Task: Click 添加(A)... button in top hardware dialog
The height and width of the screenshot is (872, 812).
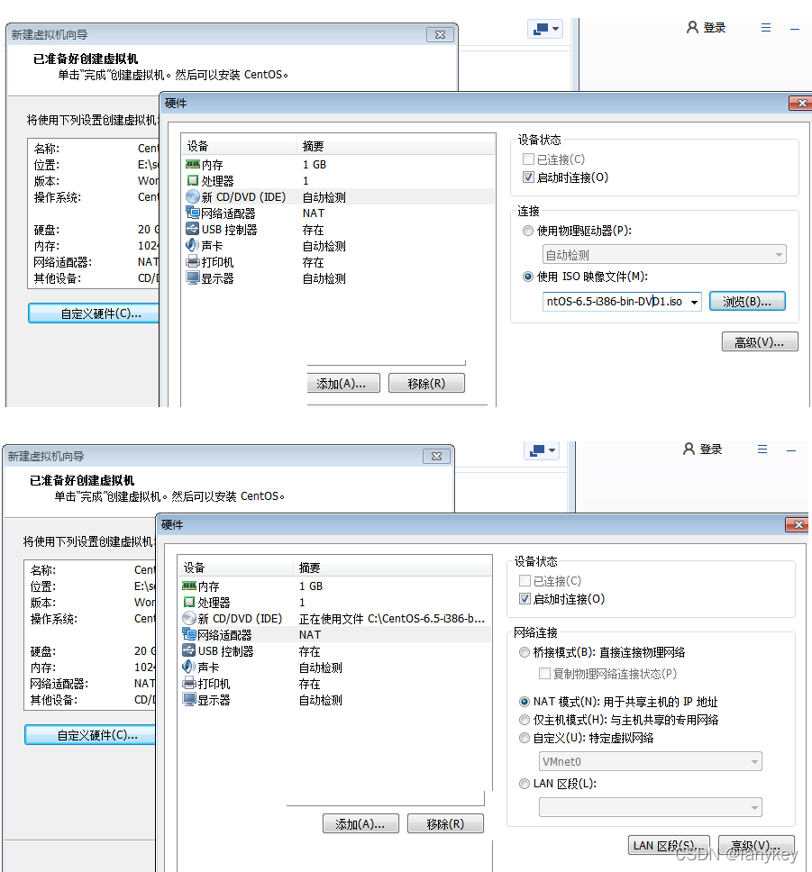Action: click(x=343, y=383)
